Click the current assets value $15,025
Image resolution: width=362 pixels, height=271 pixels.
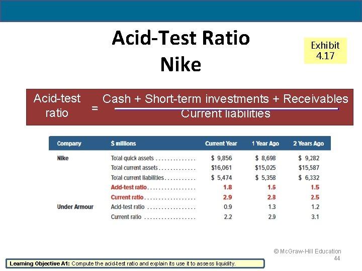coord(265,168)
